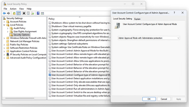The image size is (189, 107).
Task: Click the blue Help toolbar icon
Action: pyautogui.click(x=38, y=13)
